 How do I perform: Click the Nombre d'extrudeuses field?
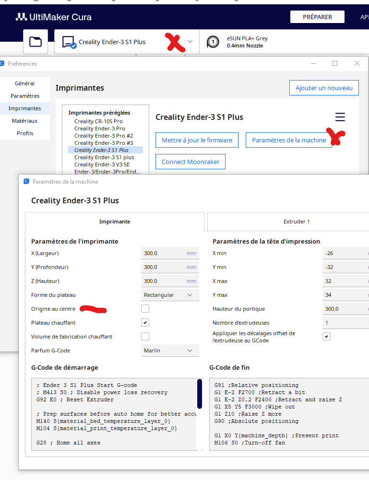[x=345, y=323]
